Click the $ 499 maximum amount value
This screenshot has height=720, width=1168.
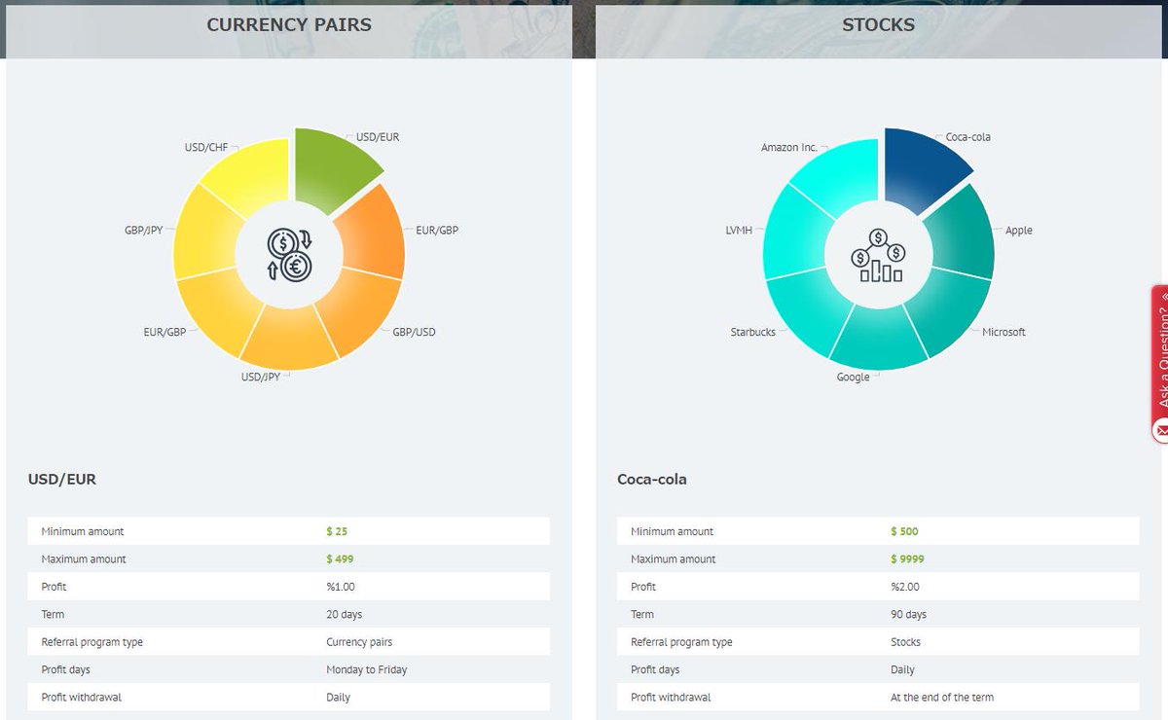pos(340,559)
